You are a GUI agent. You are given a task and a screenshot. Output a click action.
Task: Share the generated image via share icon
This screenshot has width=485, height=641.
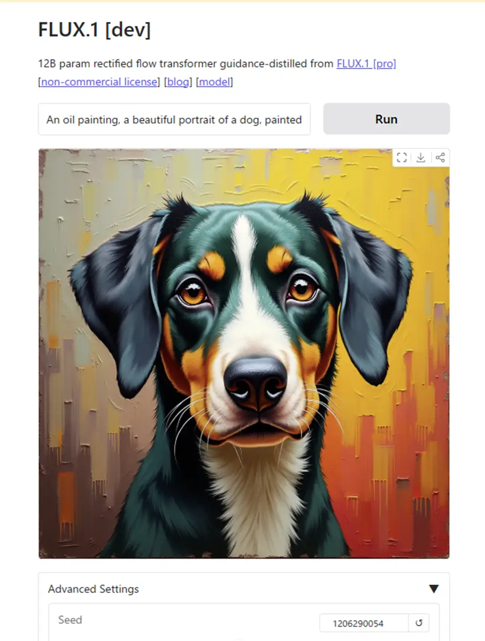440,158
